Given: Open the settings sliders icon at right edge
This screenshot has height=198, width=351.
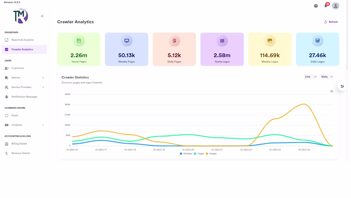Looking at the screenshot, I should (x=342, y=86).
